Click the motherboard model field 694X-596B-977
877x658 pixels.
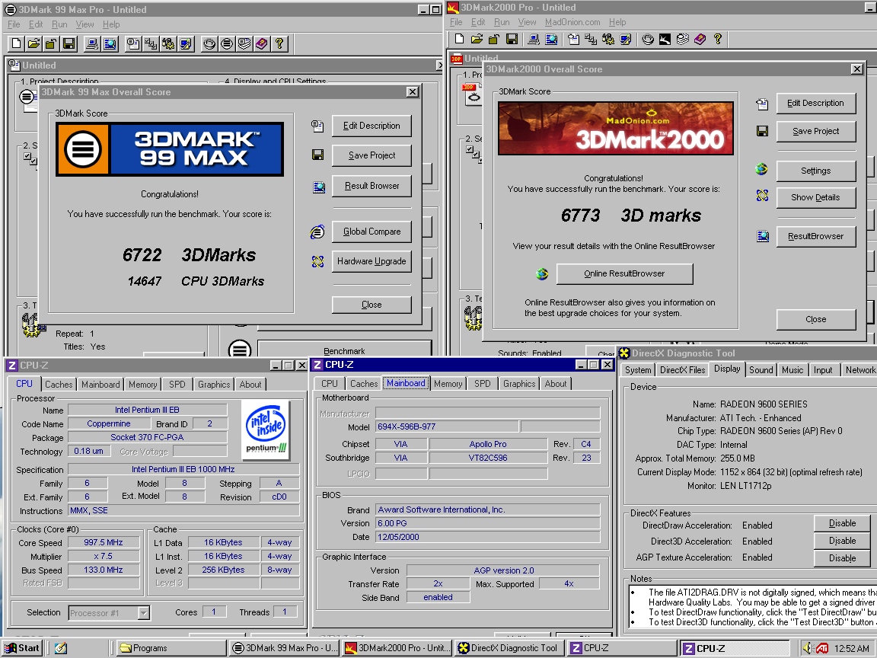tap(447, 427)
